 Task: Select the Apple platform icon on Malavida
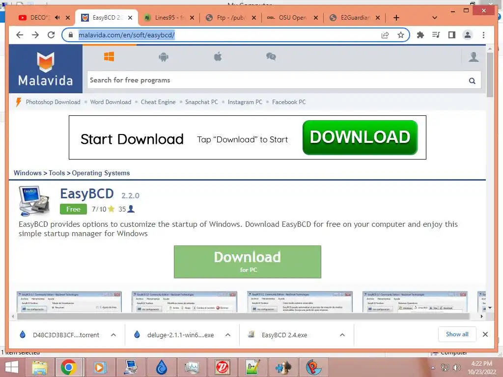(x=218, y=57)
